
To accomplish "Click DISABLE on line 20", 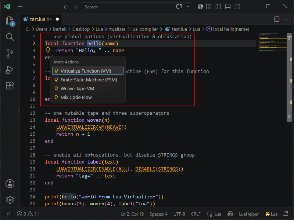I will point(145,169).
